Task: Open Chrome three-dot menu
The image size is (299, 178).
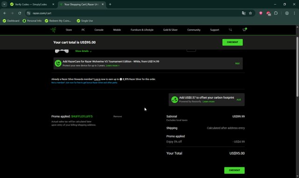Action: click(294, 13)
